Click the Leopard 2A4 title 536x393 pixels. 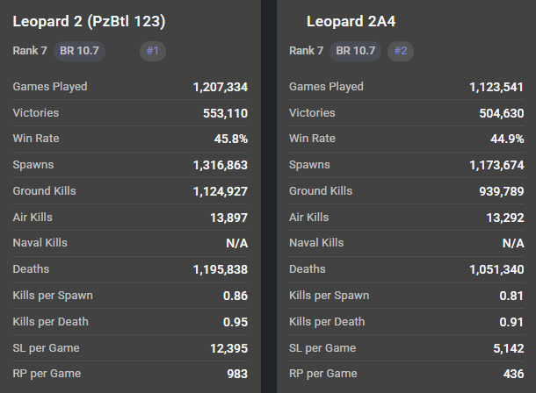click(x=351, y=21)
